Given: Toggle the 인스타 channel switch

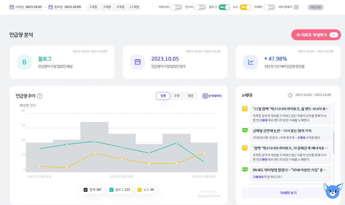Looking at the screenshot, I should (200, 7).
